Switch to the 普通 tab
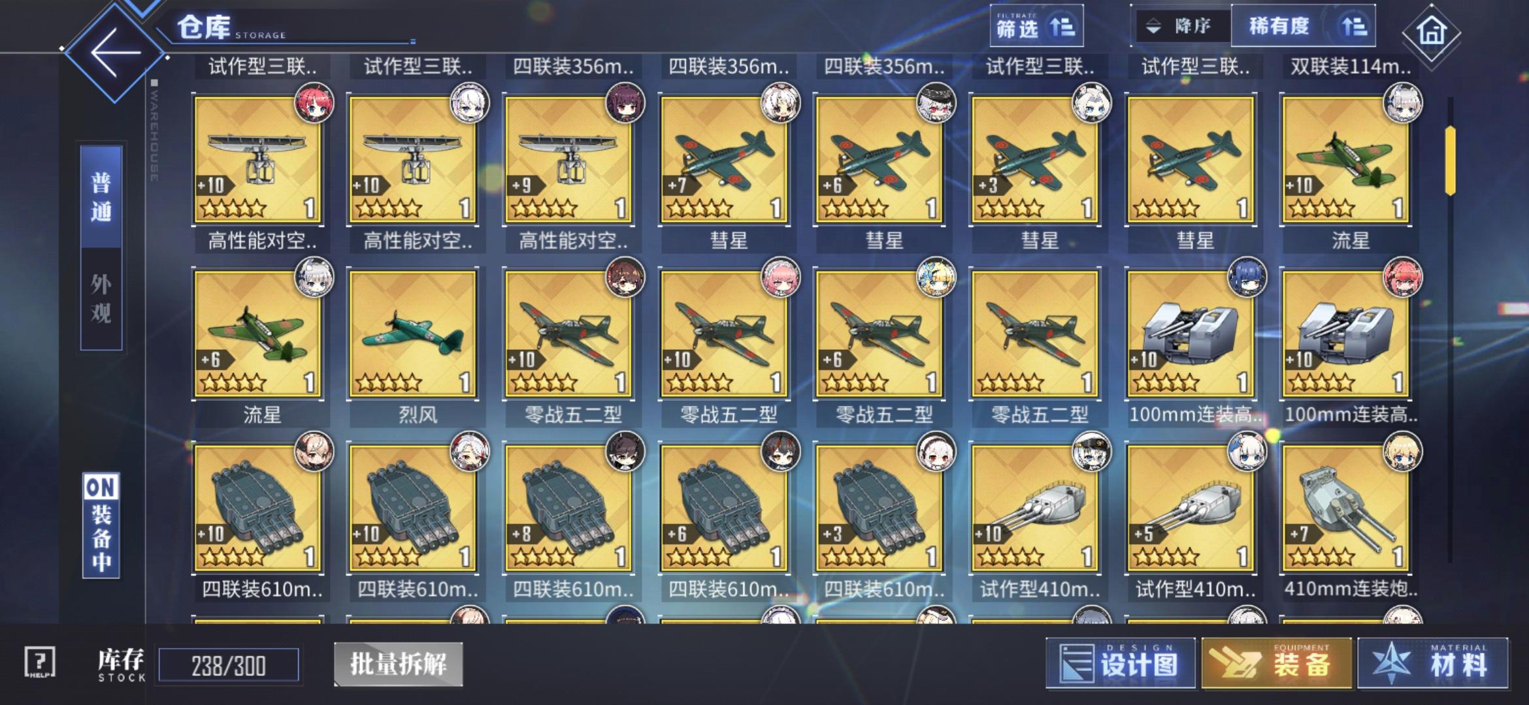The width and height of the screenshot is (1529, 705). click(x=101, y=196)
